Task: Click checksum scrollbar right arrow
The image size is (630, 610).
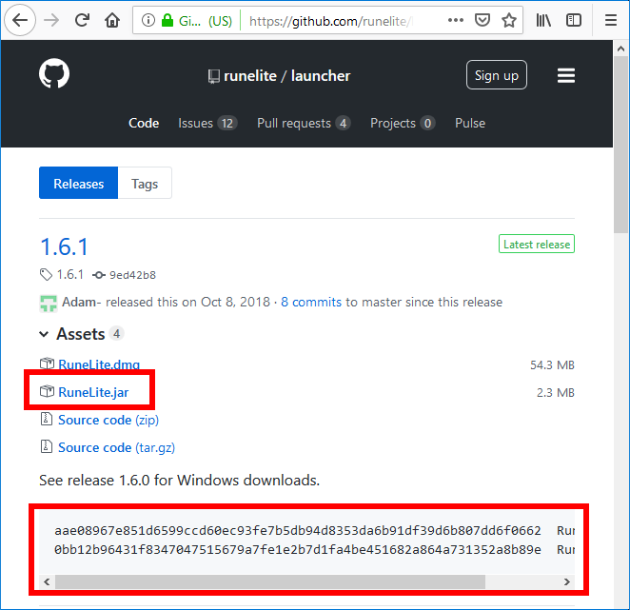Action: pyautogui.click(x=567, y=581)
